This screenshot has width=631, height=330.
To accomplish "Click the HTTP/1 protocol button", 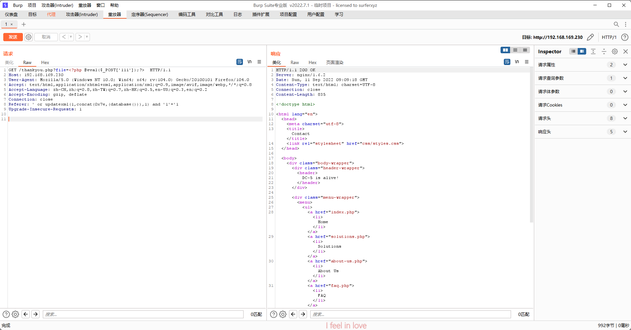I will (609, 37).
